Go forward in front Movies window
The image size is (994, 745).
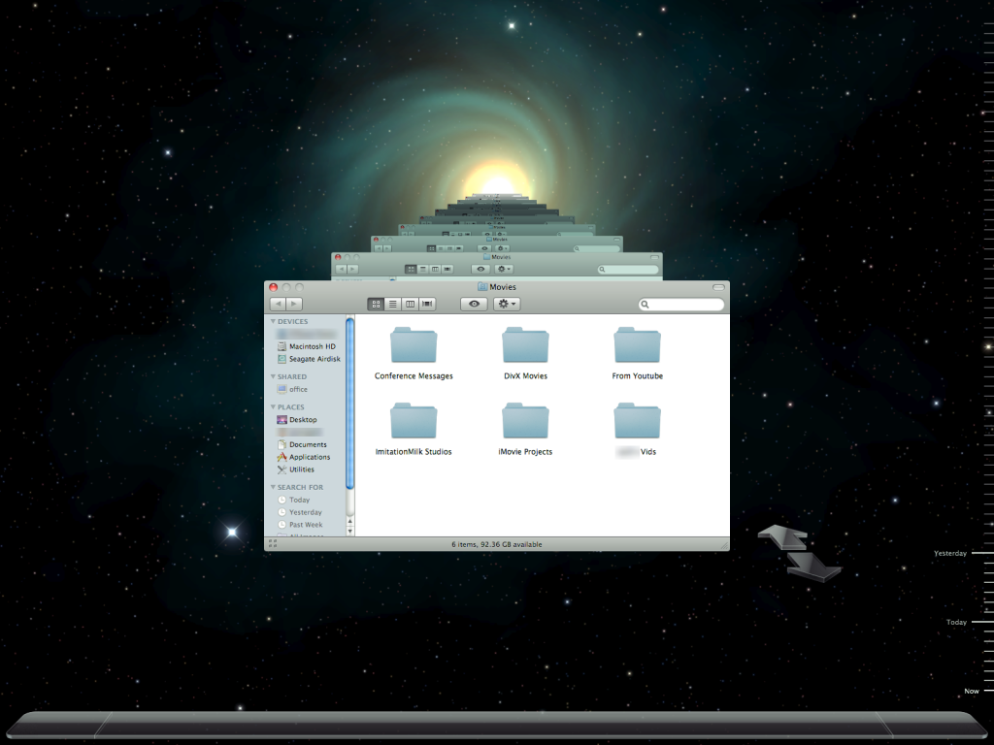(x=294, y=304)
